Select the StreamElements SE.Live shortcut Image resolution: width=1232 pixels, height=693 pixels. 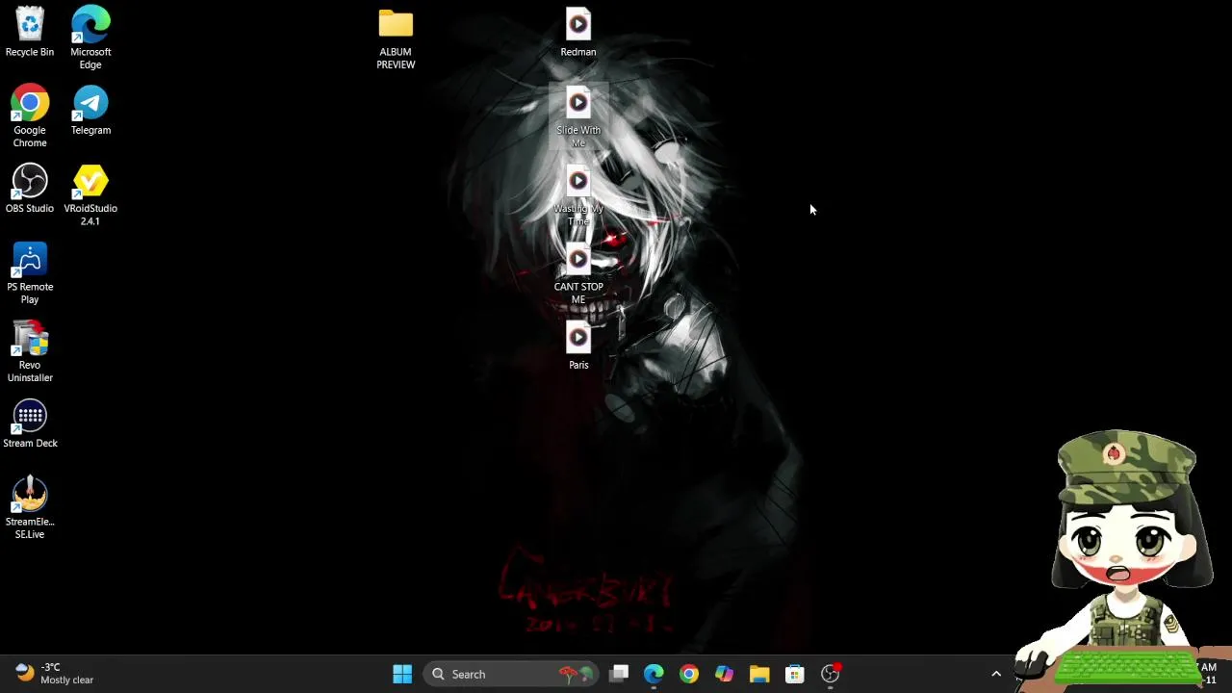30,508
